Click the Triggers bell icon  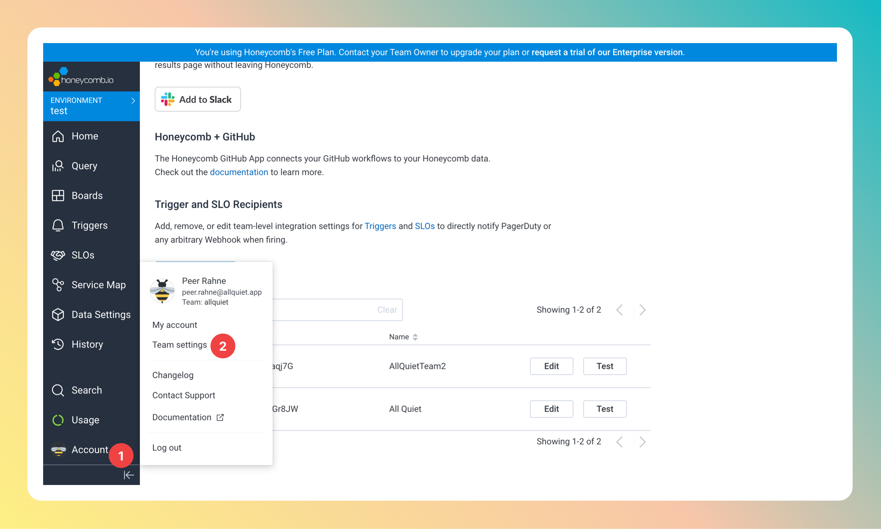pyautogui.click(x=58, y=225)
